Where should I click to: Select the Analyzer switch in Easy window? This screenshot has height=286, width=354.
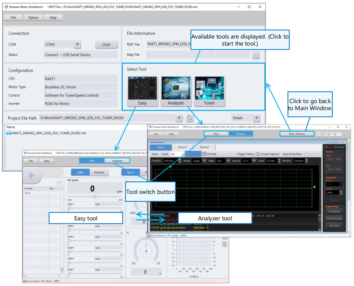point(117,161)
